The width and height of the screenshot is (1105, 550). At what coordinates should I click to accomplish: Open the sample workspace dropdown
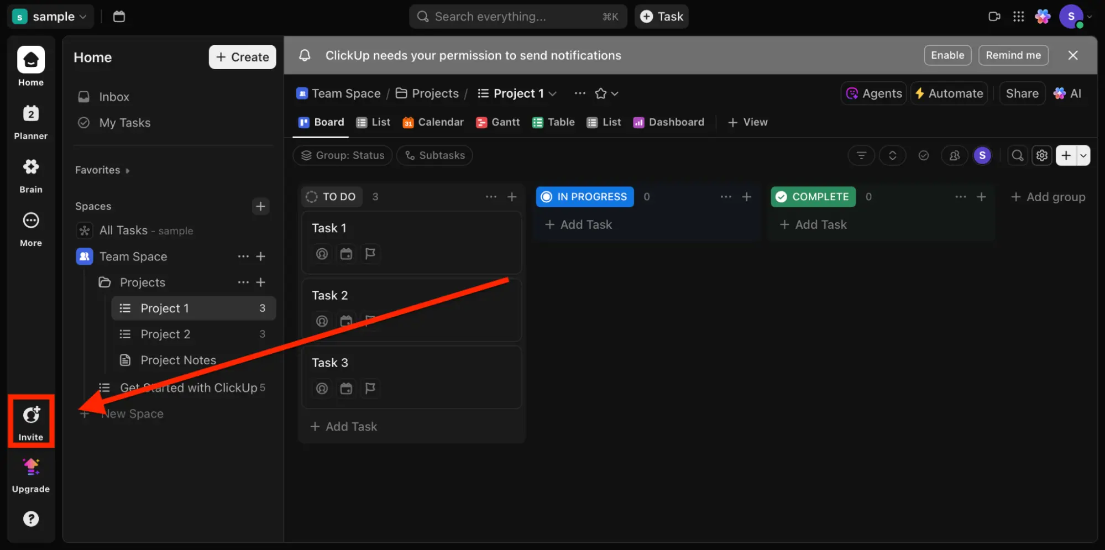[50, 17]
